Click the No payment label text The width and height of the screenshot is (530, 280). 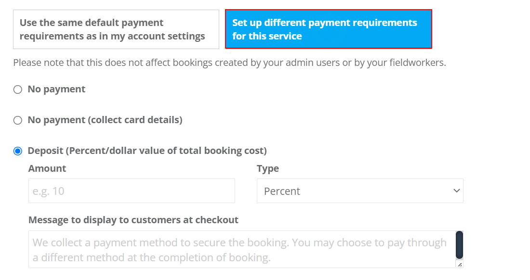(x=56, y=89)
